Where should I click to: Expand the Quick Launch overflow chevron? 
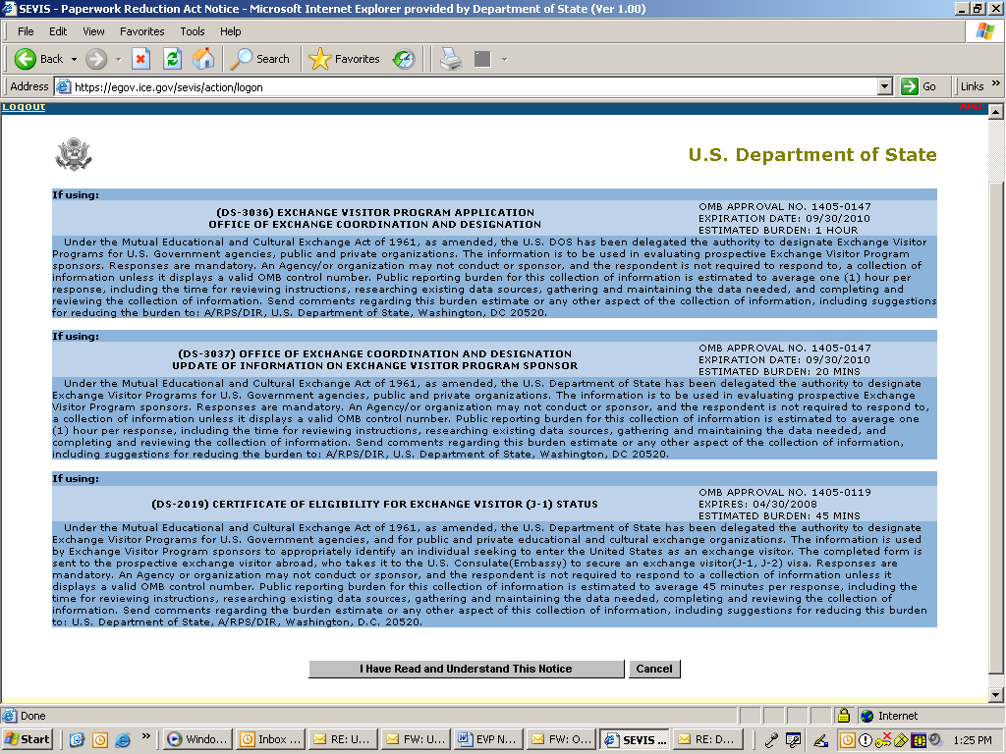[145, 736]
